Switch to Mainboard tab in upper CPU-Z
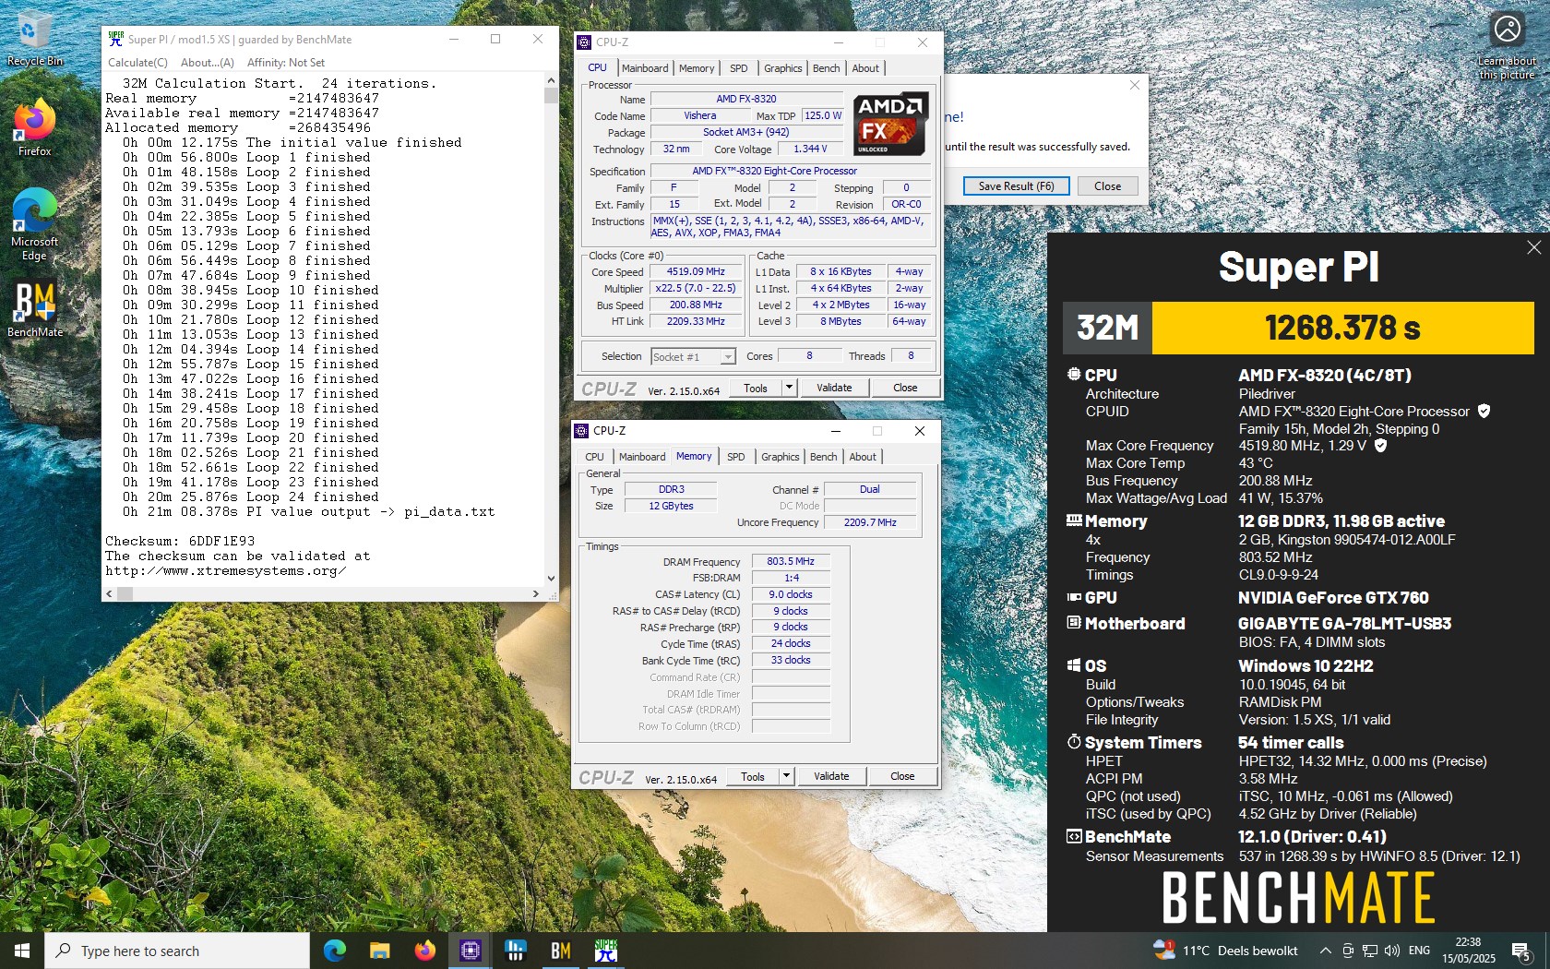This screenshot has height=969, width=1550. 645,68
